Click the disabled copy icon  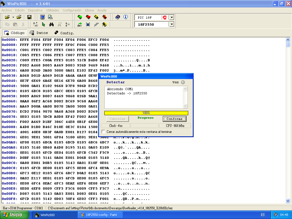(x=7, y=25)
